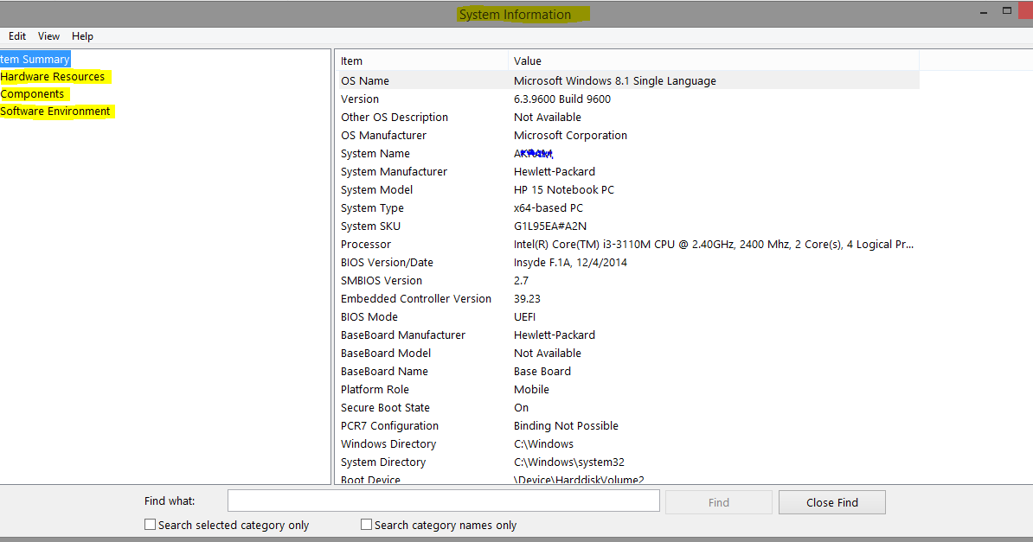Click the value Binding Not Possible
1033x542 pixels.
pos(566,425)
